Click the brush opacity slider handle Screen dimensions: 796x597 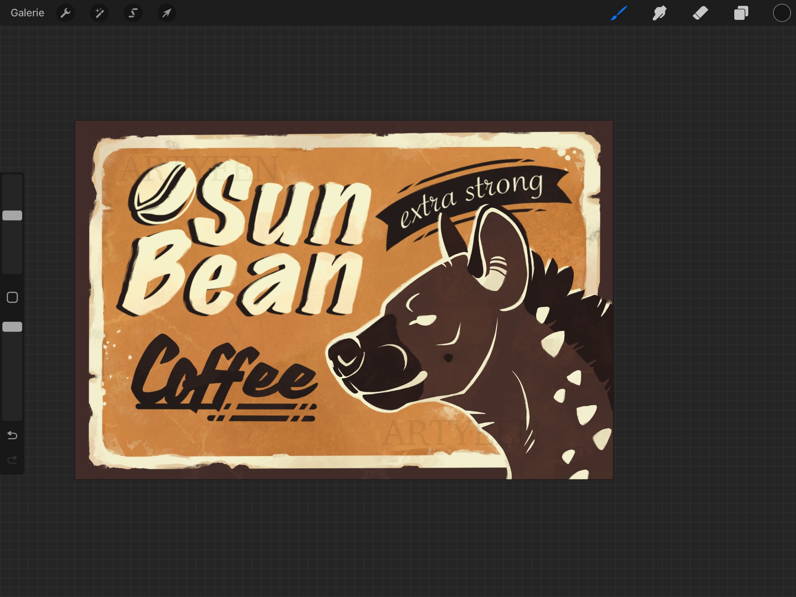(x=12, y=327)
